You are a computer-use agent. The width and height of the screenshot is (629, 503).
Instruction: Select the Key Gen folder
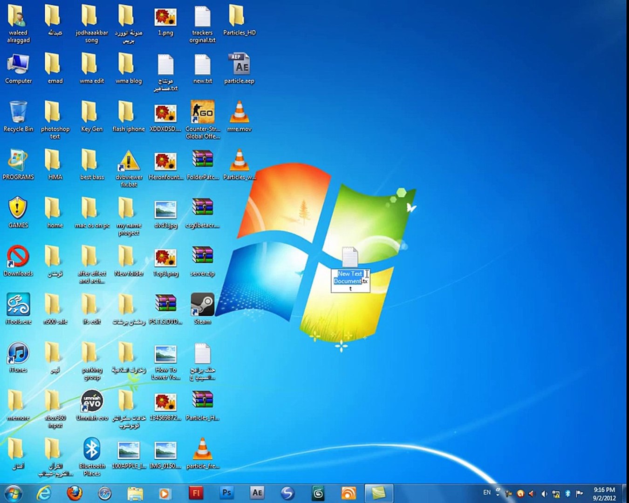[92, 116]
